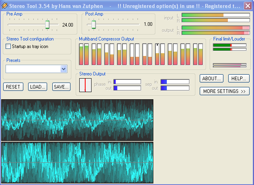Click the Stereo Output label
This screenshot has height=185, width=254.
[92, 74]
